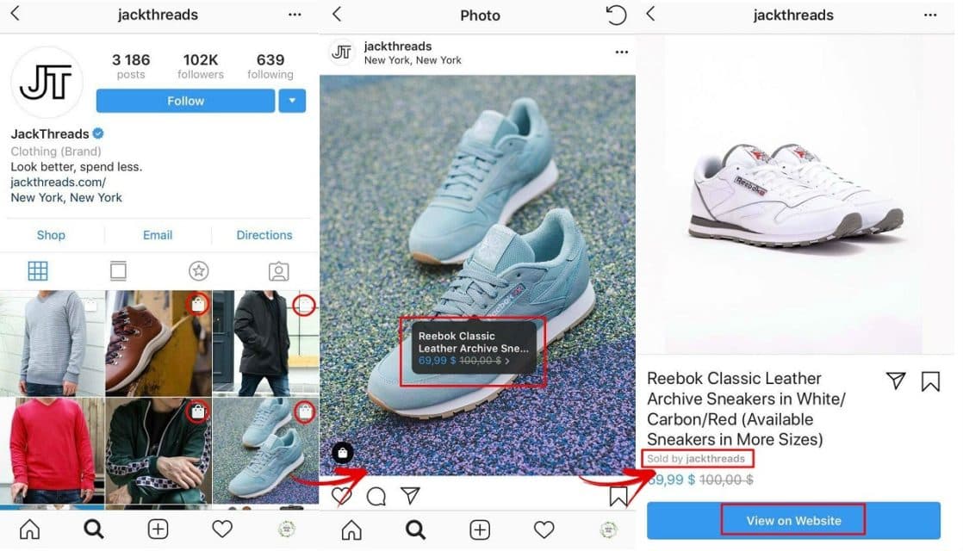Open the 102K followers list
The width and height of the screenshot is (963, 551).
(200, 66)
